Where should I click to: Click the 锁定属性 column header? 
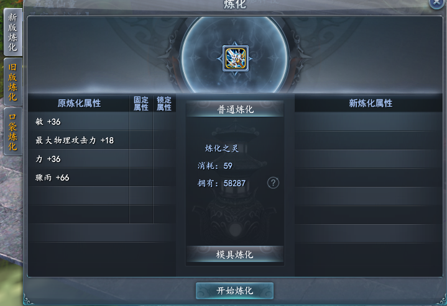coord(164,103)
